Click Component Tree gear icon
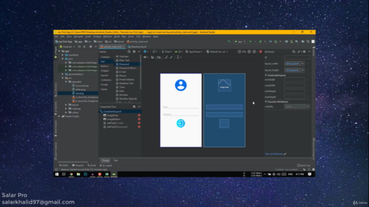This screenshot has width=369, height=207. point(134,106)
